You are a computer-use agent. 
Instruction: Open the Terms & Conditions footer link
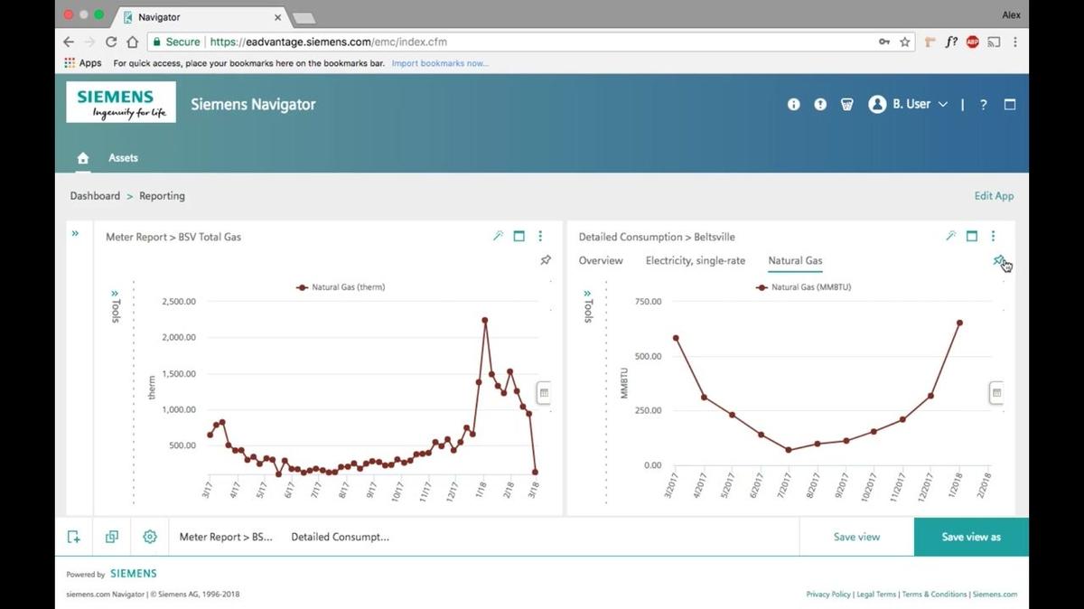click(934, 595)
